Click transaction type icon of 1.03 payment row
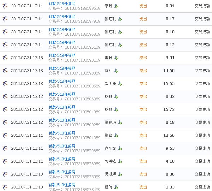This screenshot has width=212, height=191. point(5,187)
